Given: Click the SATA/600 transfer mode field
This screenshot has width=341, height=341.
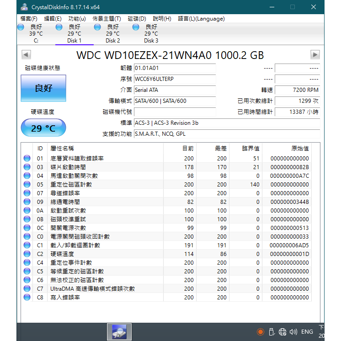Looking at the screenshot, I should click(x=175, y=101).
